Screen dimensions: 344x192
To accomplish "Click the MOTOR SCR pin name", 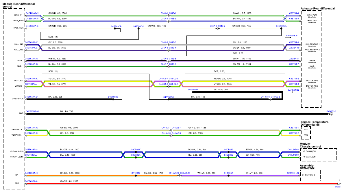I will tap(18, 99).
